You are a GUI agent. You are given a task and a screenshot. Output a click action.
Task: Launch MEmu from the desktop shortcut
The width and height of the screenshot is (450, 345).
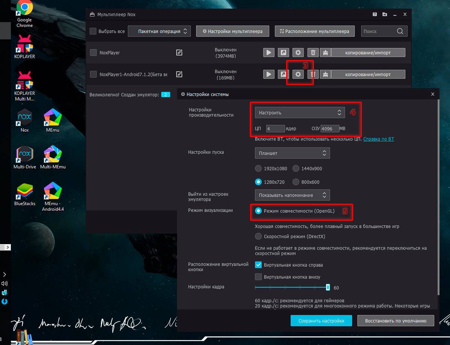53,121
